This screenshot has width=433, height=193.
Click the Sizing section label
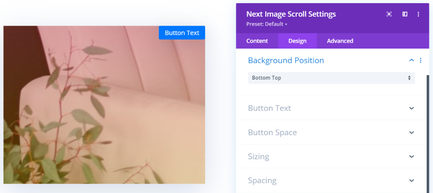(x=258, y=157)
